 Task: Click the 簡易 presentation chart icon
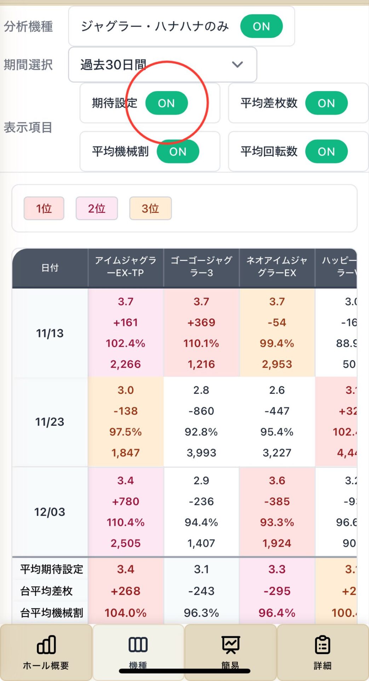click(231, 644)
